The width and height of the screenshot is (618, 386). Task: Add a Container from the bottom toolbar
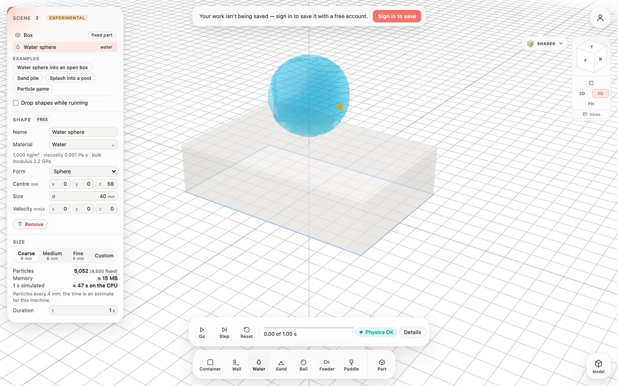click(210, 365)
